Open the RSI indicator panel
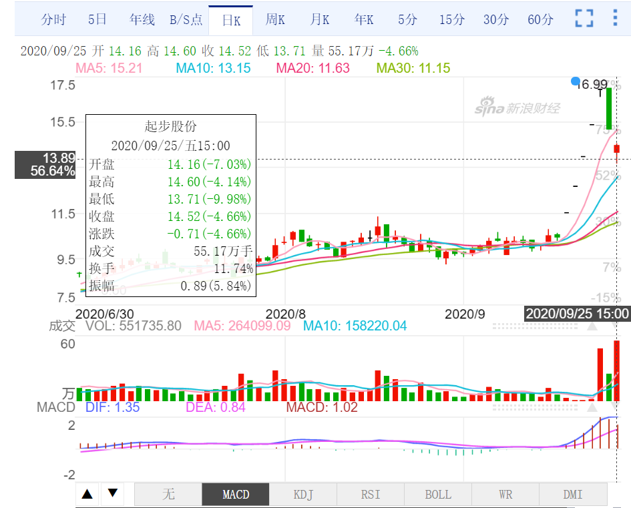Viewport: 631px width, 508px height. pyautogui.click(x=370, y=494)
